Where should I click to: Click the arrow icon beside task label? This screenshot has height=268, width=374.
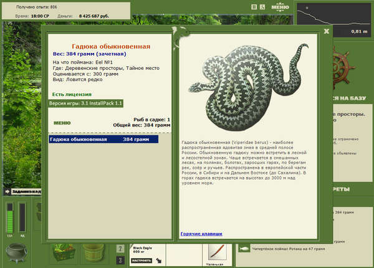(7, 191)
